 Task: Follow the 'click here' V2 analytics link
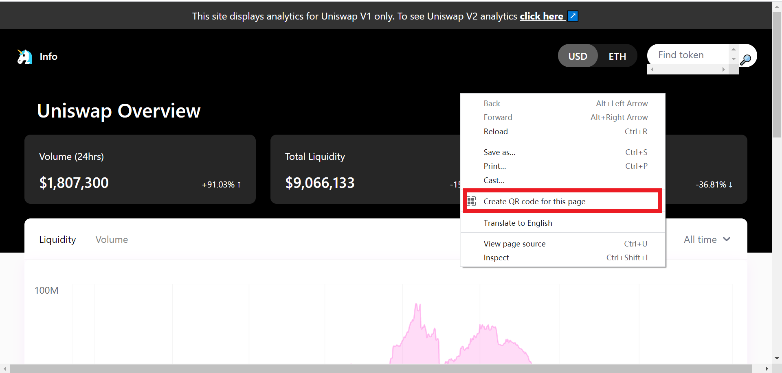[541, 16]
